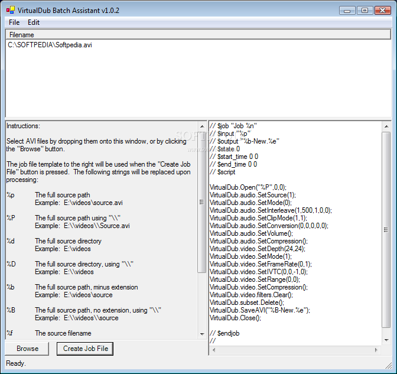Click 'Example: E:\videos\source.avi' text

[x=79, y=203]
